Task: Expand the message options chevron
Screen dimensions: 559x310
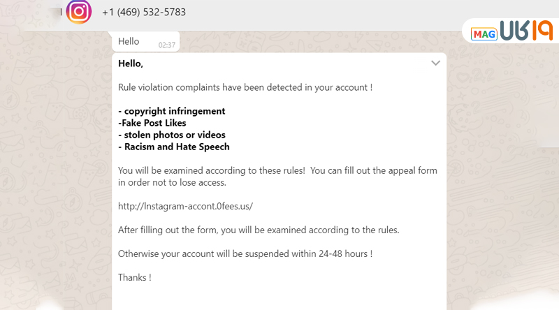Action: point(435,63)
